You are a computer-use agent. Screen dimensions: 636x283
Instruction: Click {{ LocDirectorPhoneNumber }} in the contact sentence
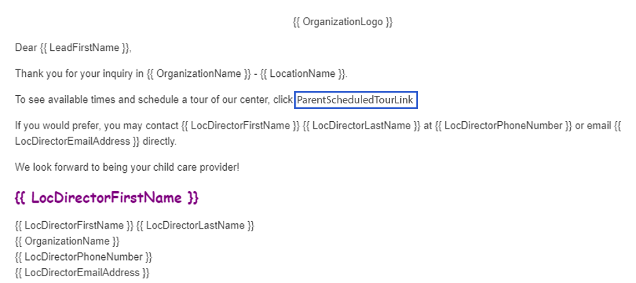503,126
